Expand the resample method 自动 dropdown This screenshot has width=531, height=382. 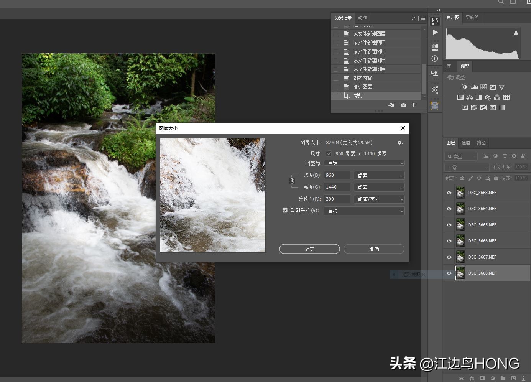click(x=364, y=211)
